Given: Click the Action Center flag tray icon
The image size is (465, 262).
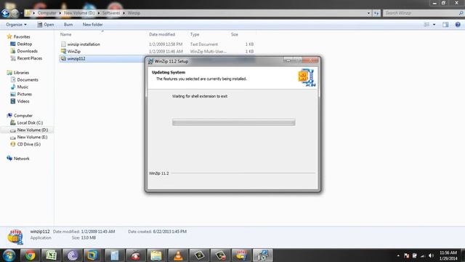Looking at the screenshot, I should point(406,255).
